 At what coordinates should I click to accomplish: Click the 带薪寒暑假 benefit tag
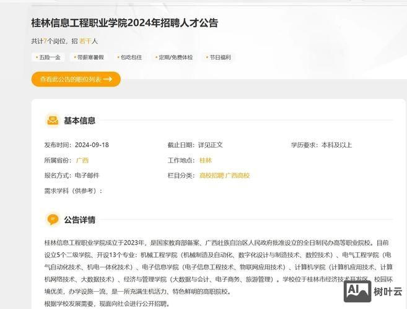[89, 57]
